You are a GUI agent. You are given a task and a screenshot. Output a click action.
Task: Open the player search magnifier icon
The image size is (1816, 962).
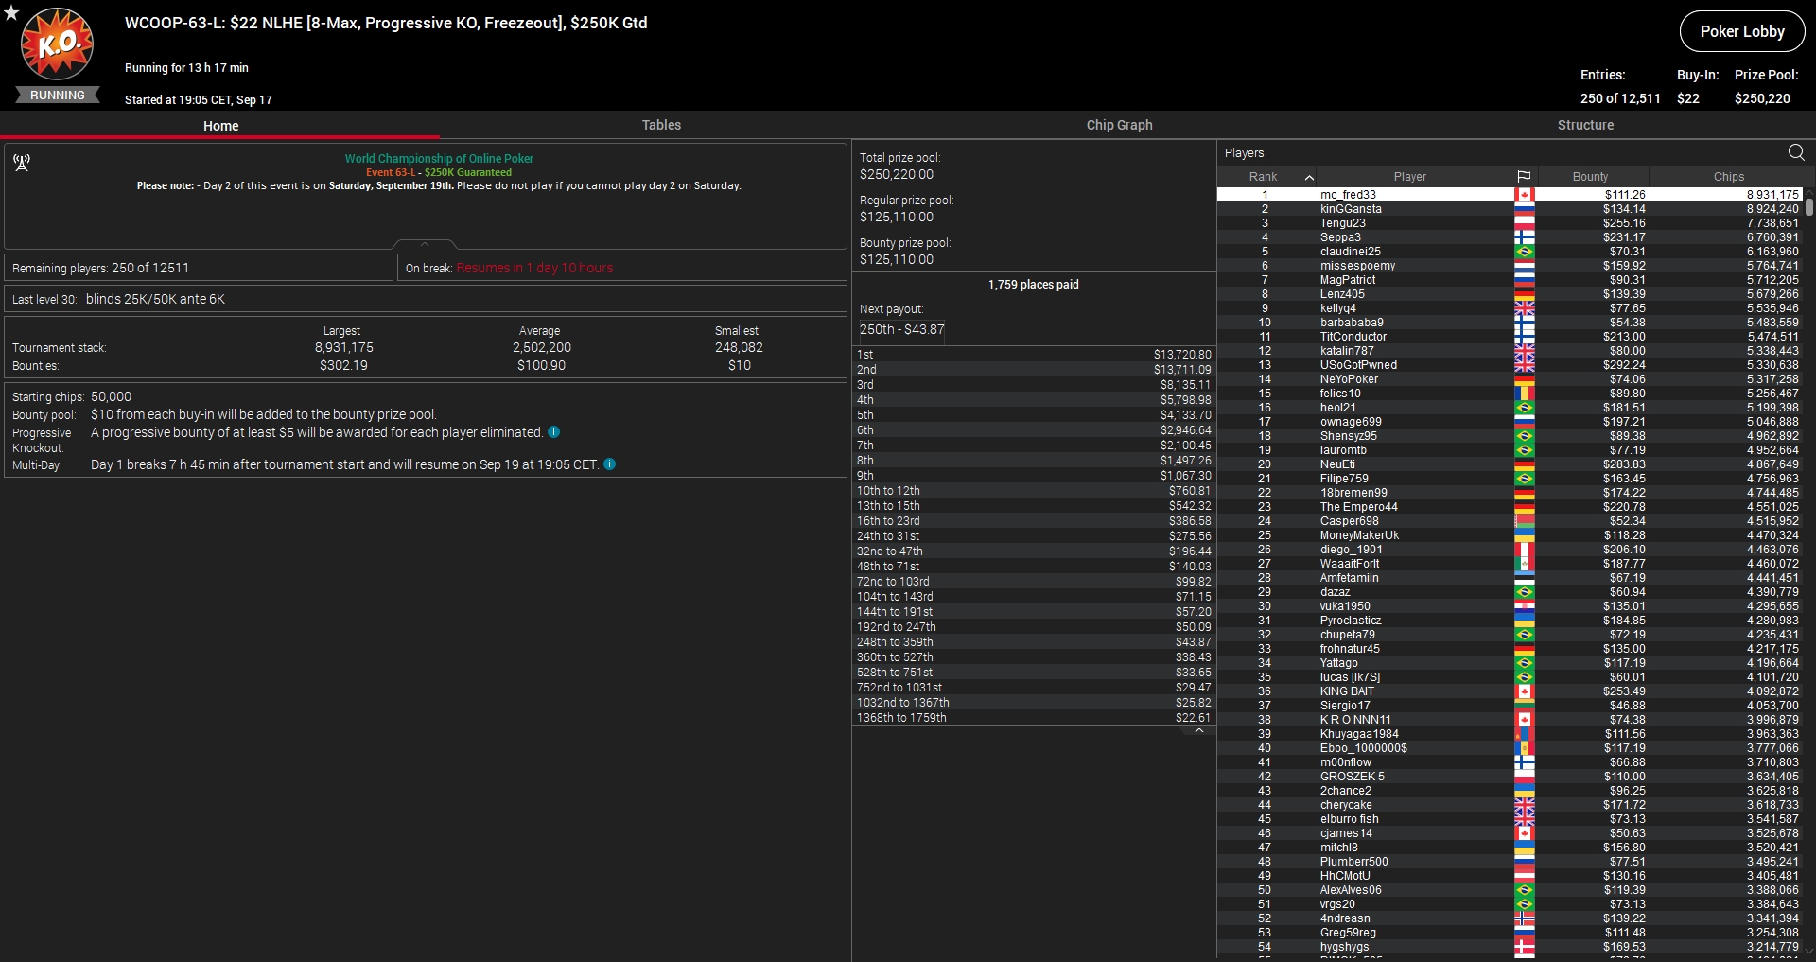pyautogui.click(x=1796, y=152)
